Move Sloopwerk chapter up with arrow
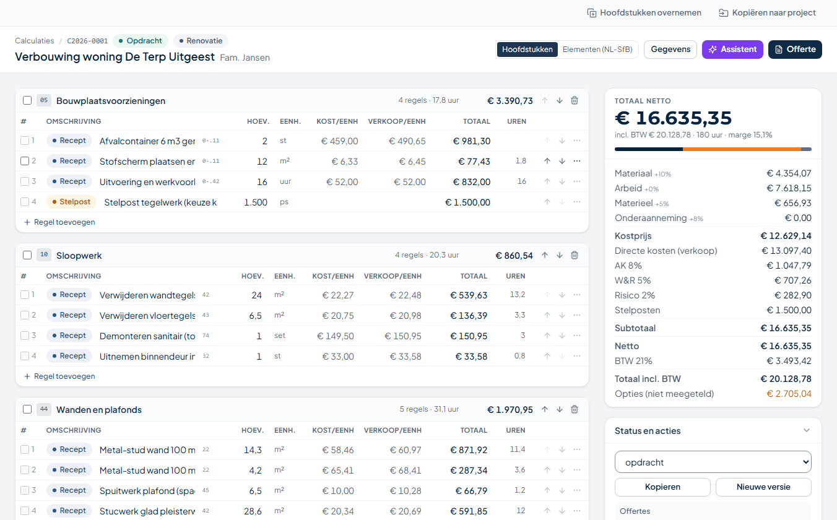Image resolution: width=837 pixels, height=520 pixels. pos(545,255)
